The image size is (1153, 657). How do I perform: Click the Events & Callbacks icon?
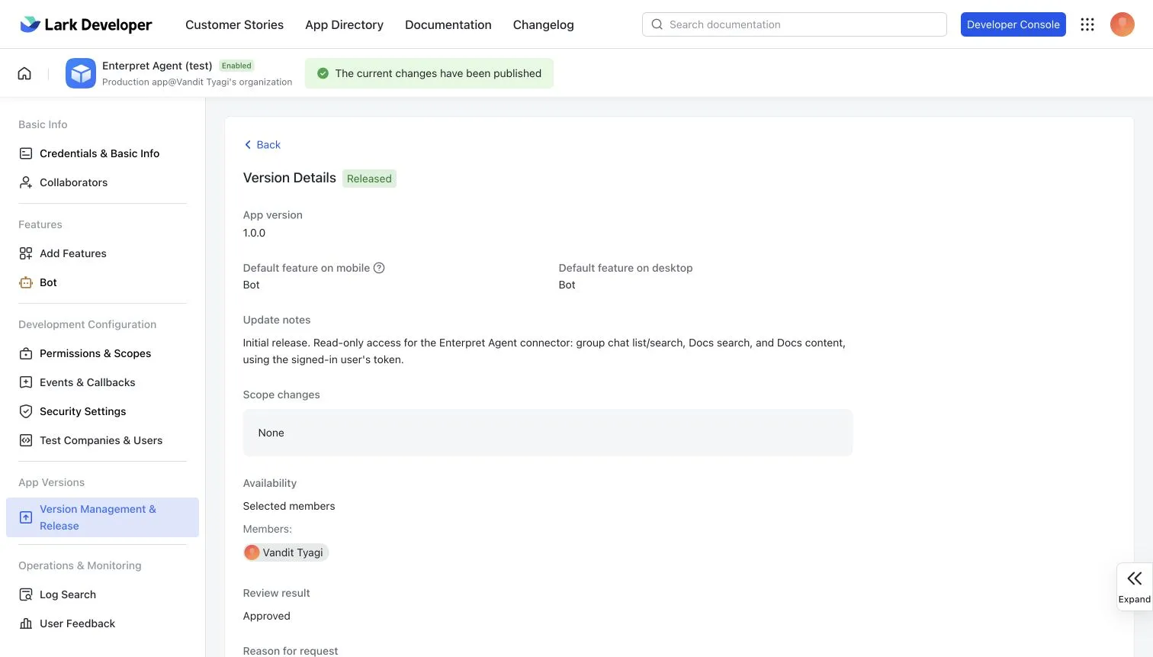[26, 382]
